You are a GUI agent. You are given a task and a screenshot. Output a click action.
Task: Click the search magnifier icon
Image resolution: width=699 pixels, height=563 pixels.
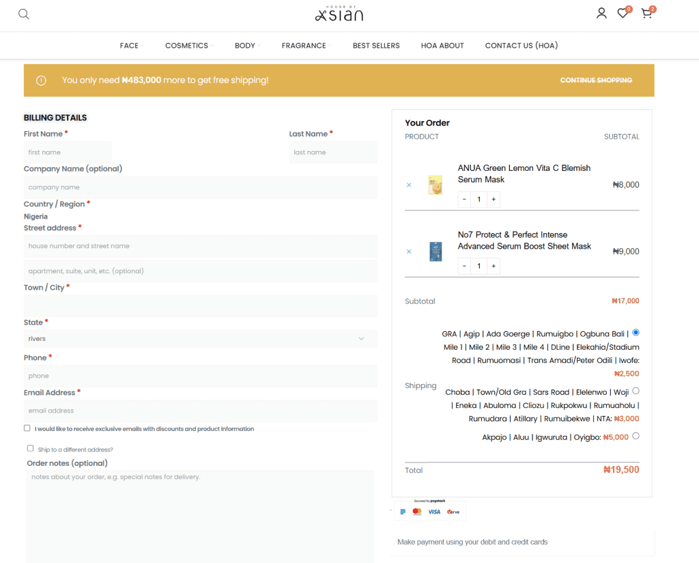tap(24, 14)
